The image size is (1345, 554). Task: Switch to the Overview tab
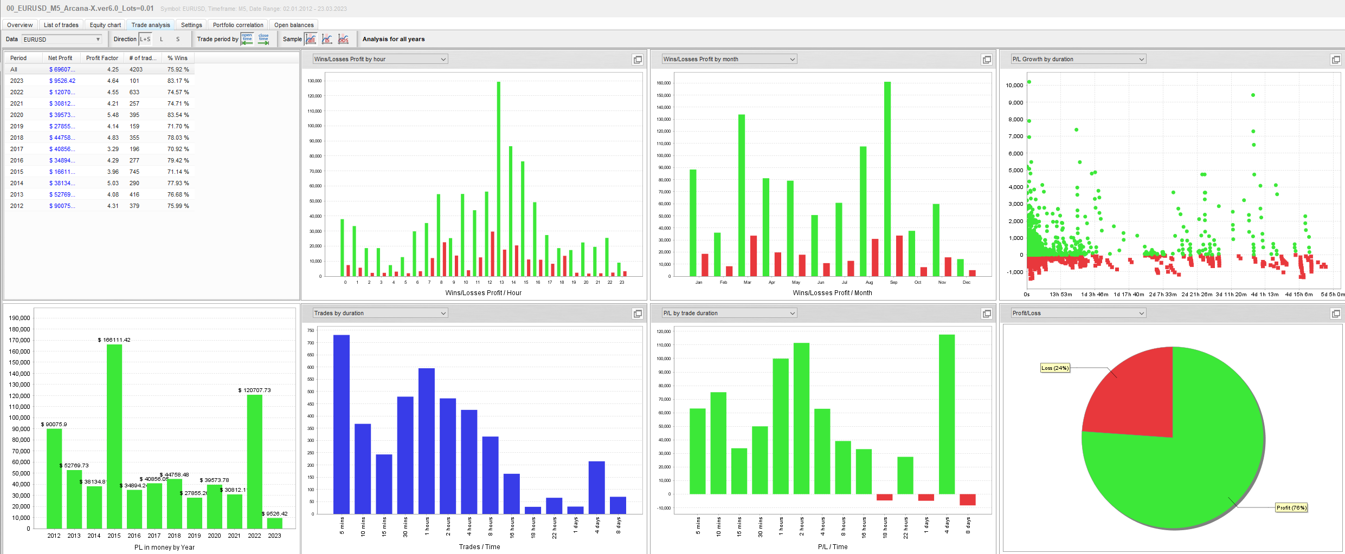coord(20,25)
